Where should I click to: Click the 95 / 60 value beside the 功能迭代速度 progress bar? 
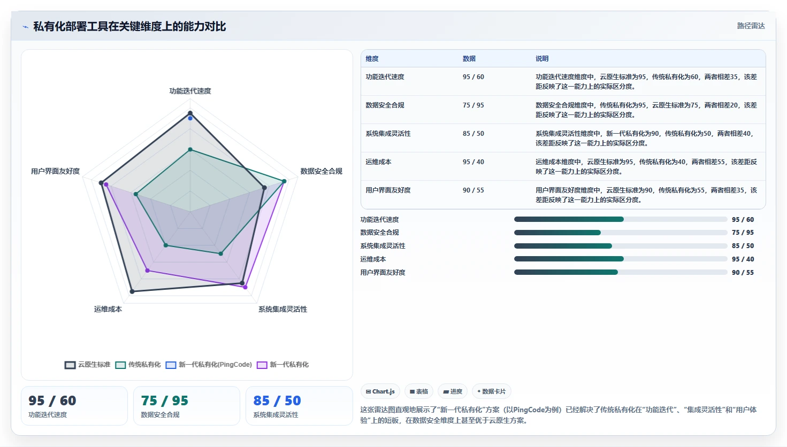click(743, 219)
